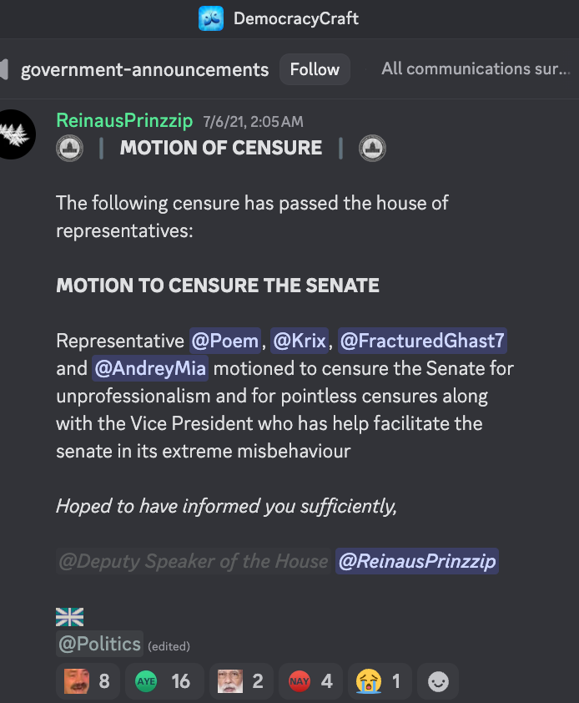Click the flag emoji above @Politics
Viewport: 579px width, 703px height.
pos(69,617)
